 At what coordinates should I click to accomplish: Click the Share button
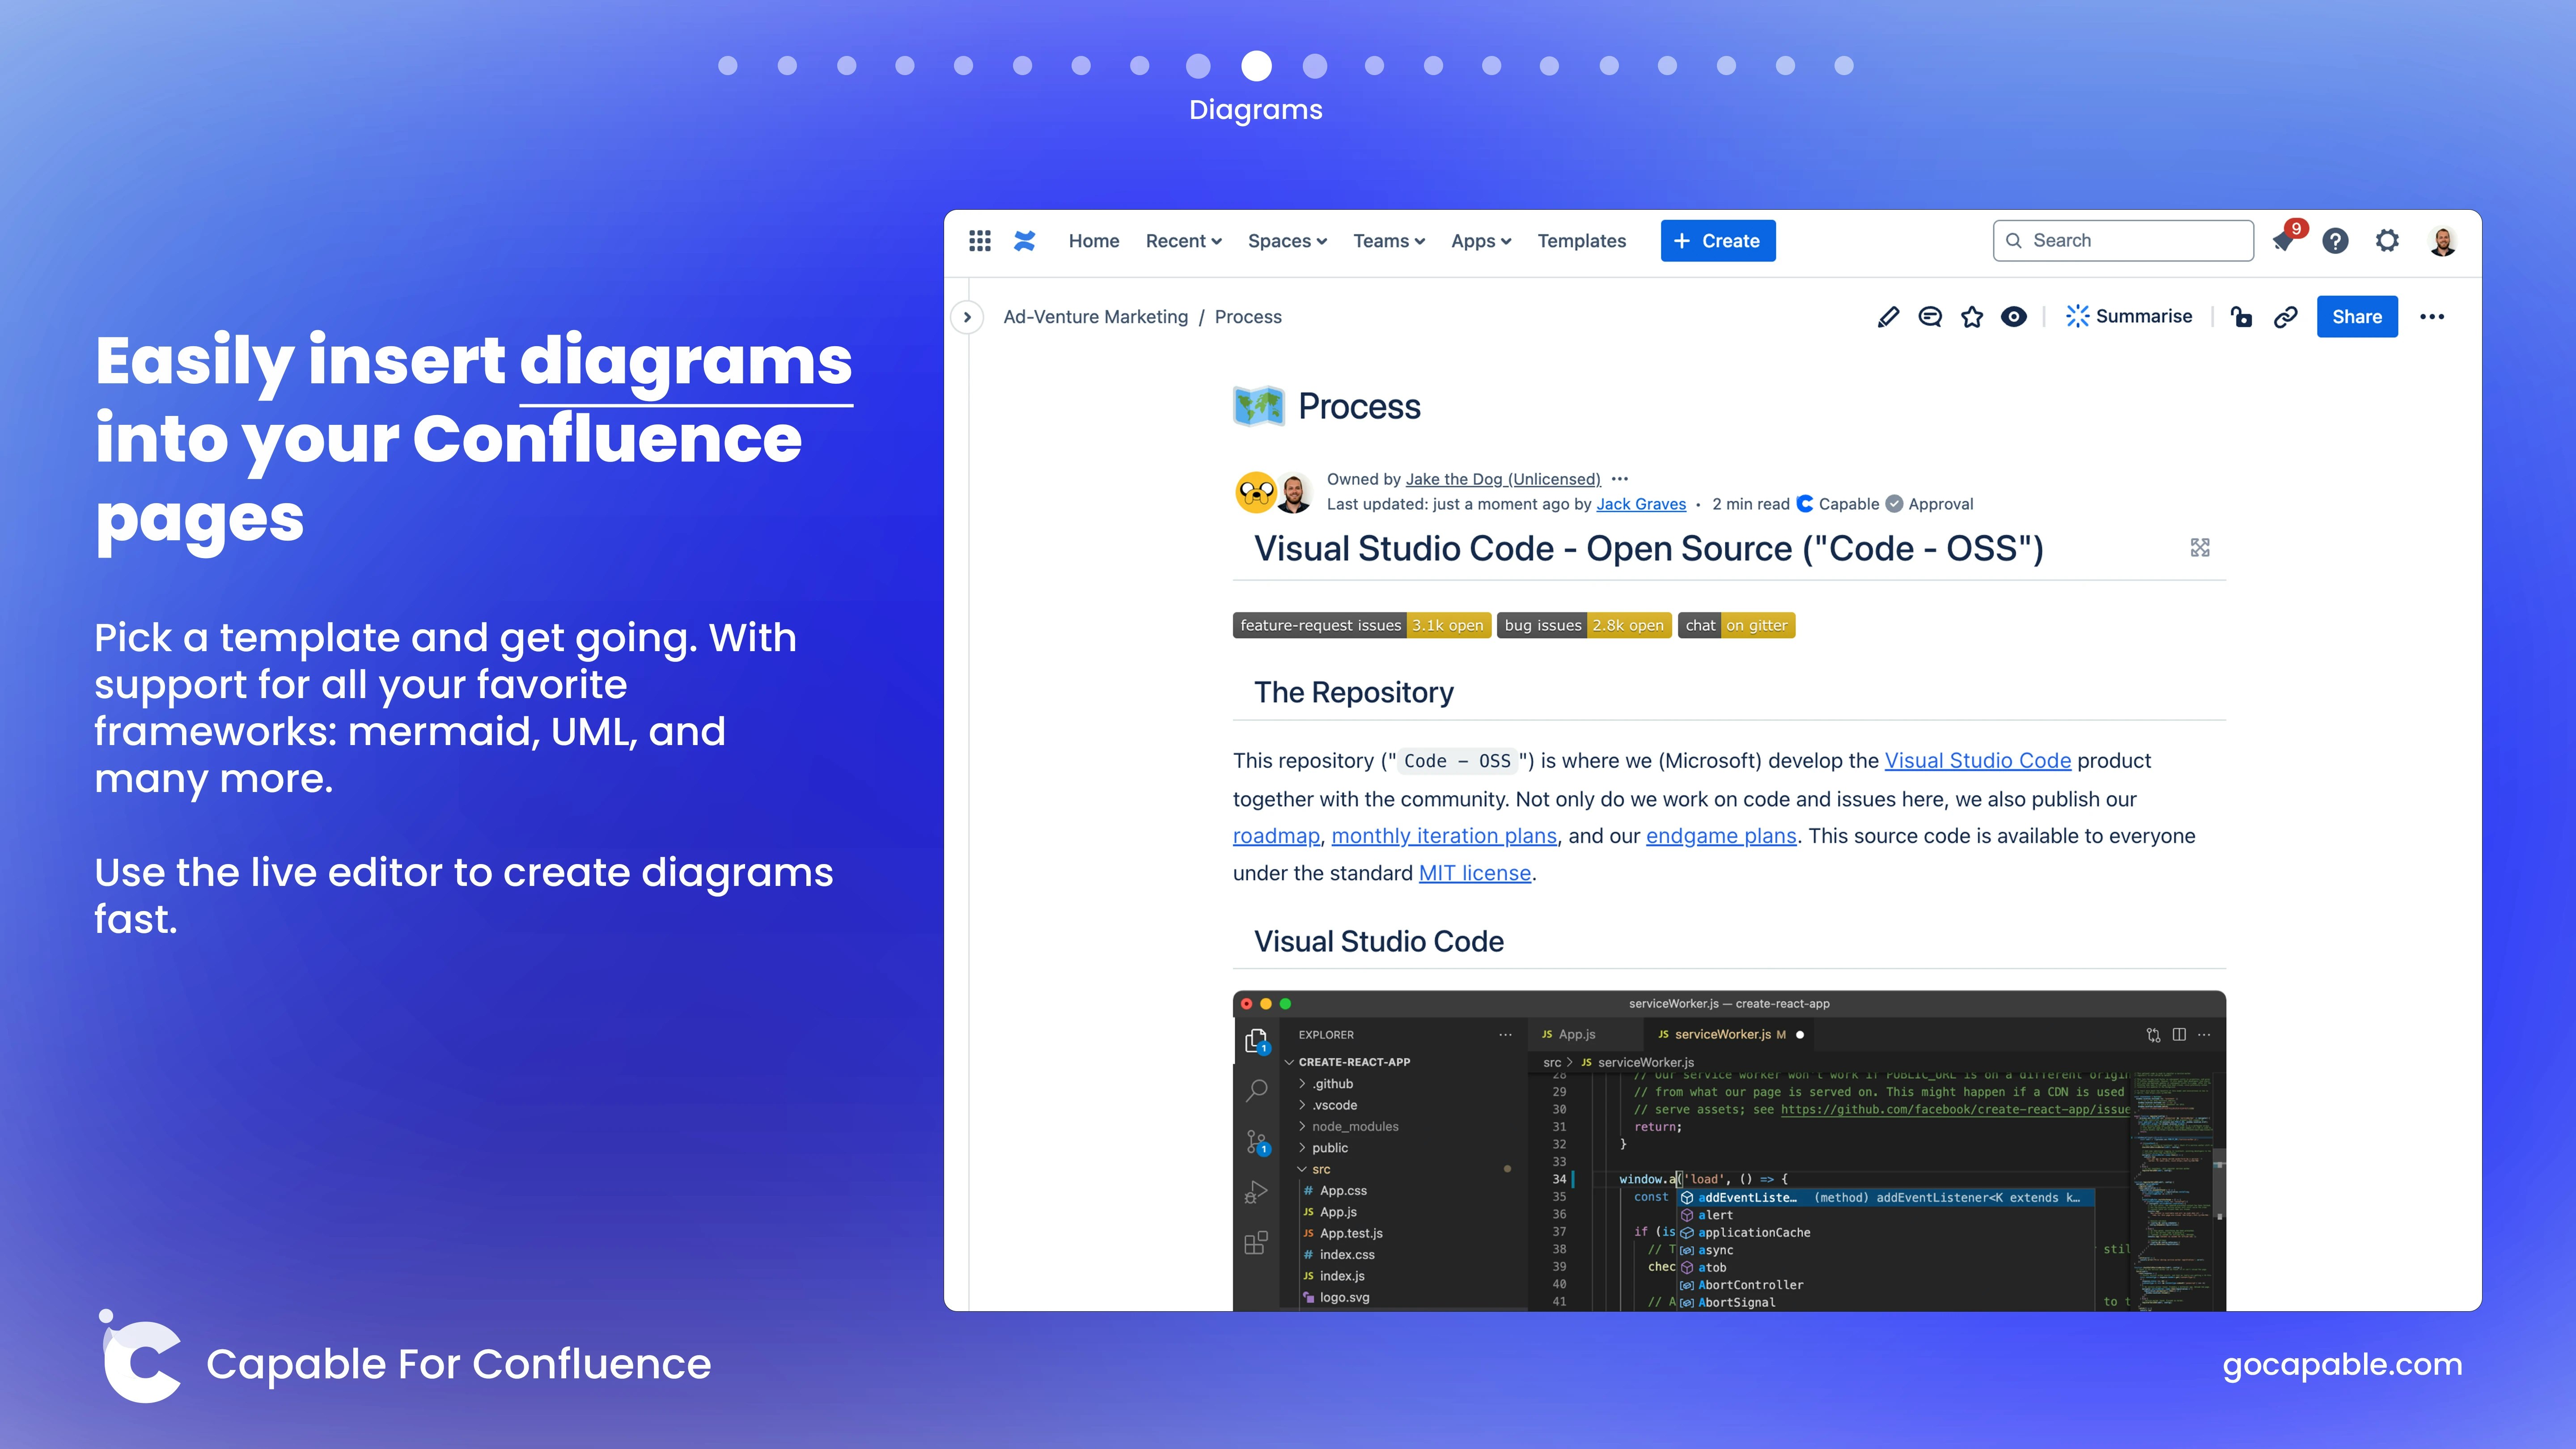[2357, 317]
